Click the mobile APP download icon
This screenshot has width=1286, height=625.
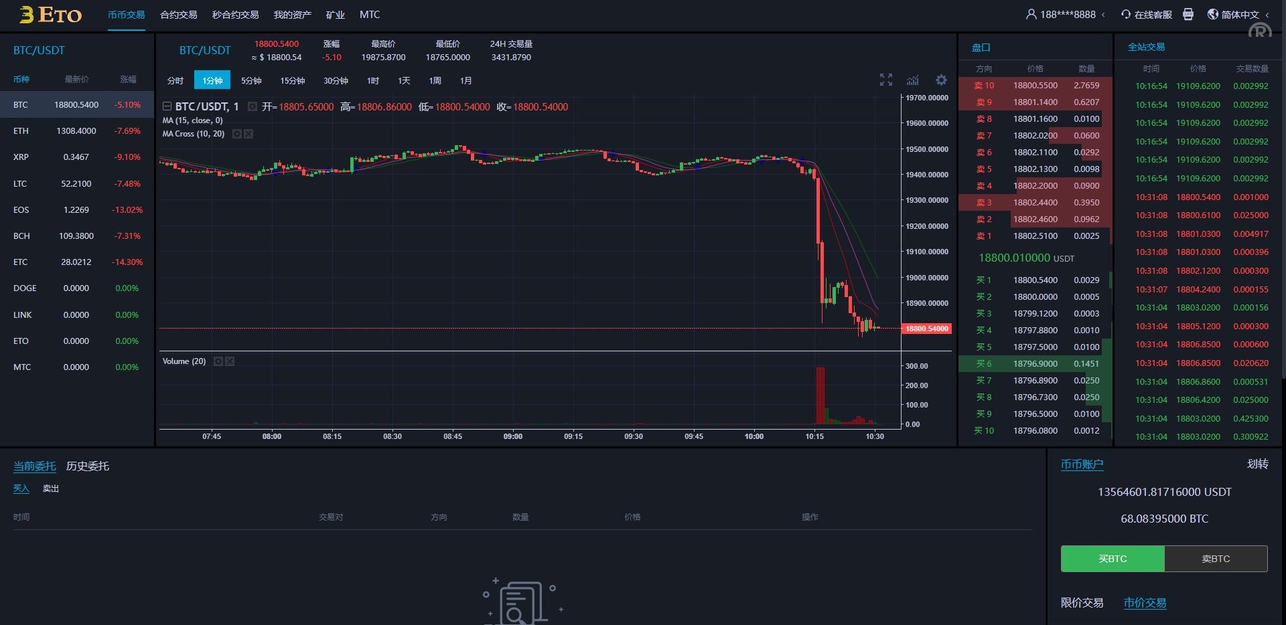click(x=1188, y=14)
